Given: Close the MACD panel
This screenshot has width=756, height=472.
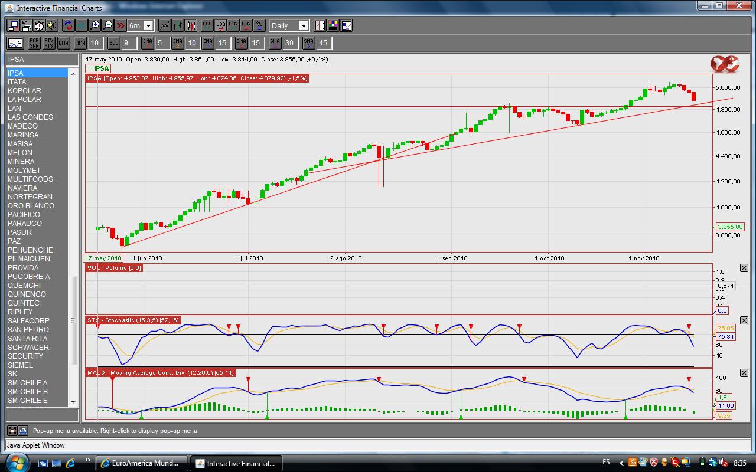Looking at the screenshot, I should click(x=744, y=373).
